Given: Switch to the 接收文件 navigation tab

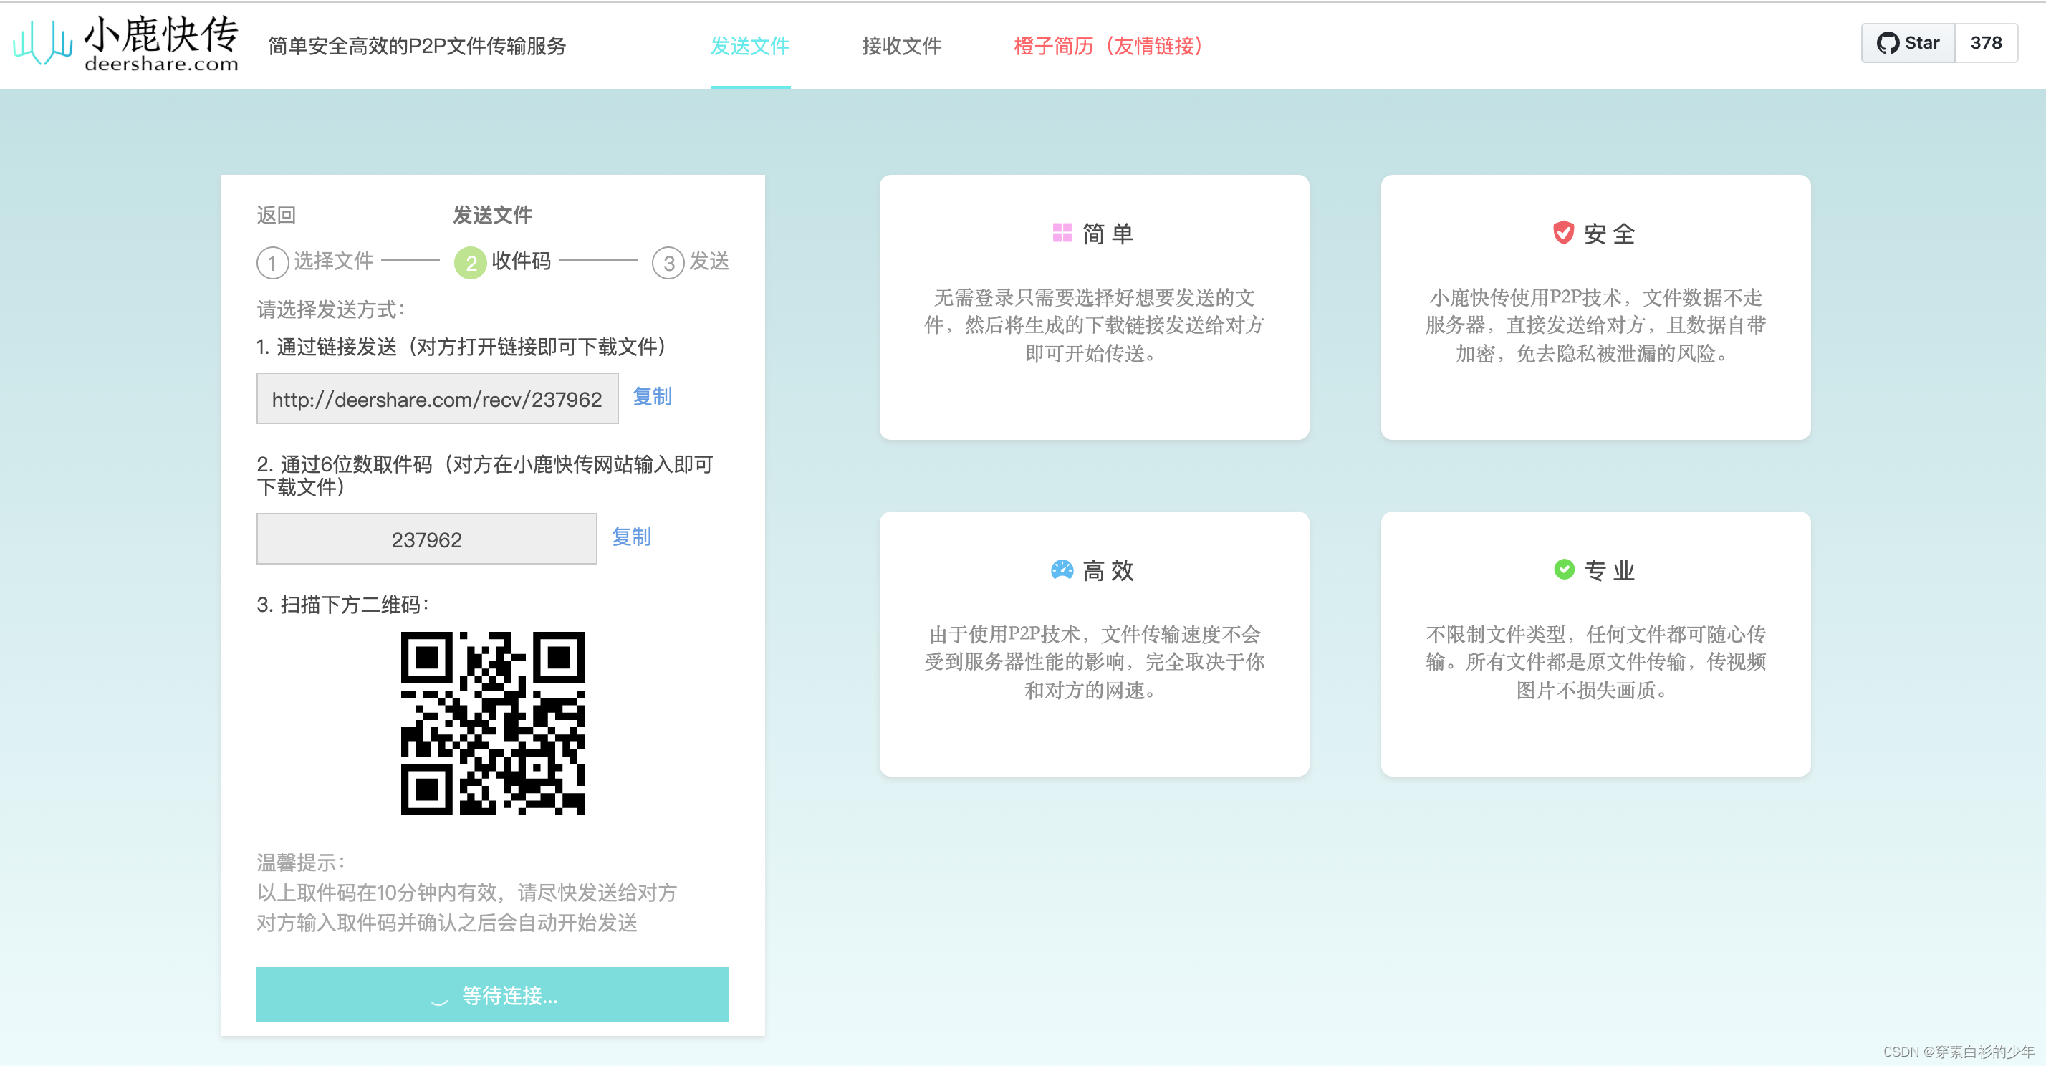Looking at the screenshot, I should pos(901,45).
